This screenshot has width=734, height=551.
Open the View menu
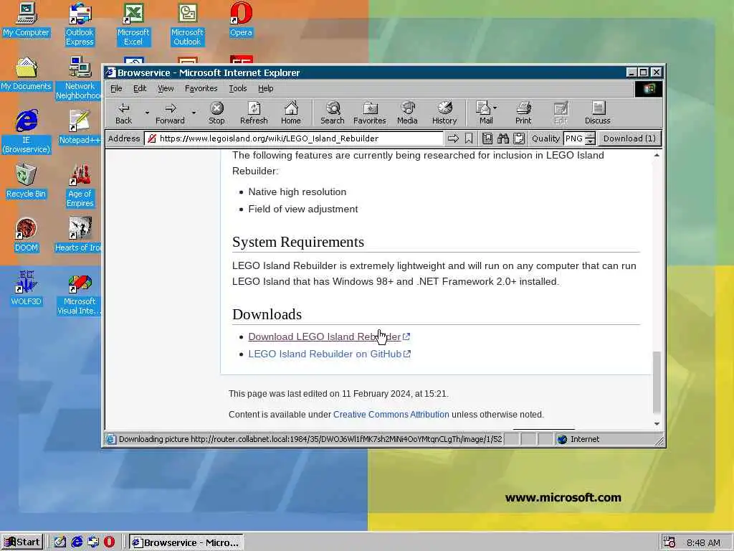[x=166, y=88]
